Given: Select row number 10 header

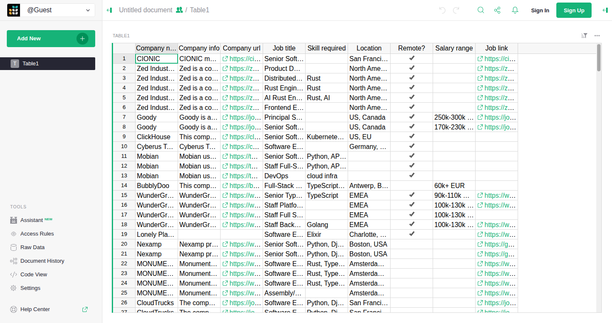Looking at the screenshot, I should [x=124, y=146].
